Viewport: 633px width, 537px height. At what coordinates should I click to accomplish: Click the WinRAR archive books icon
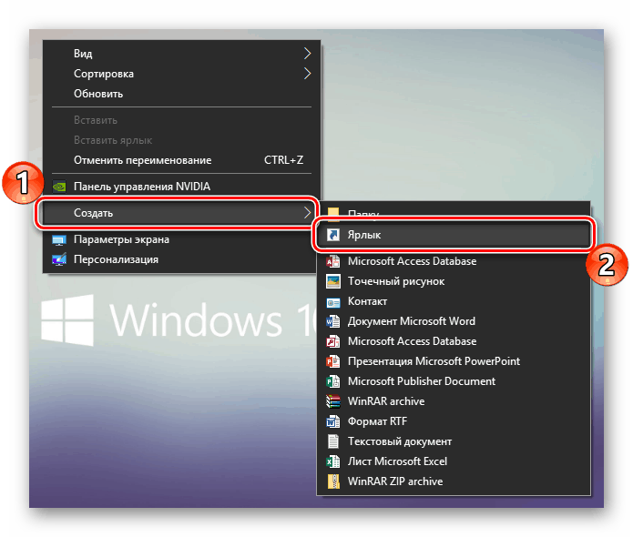click(333, 401)
